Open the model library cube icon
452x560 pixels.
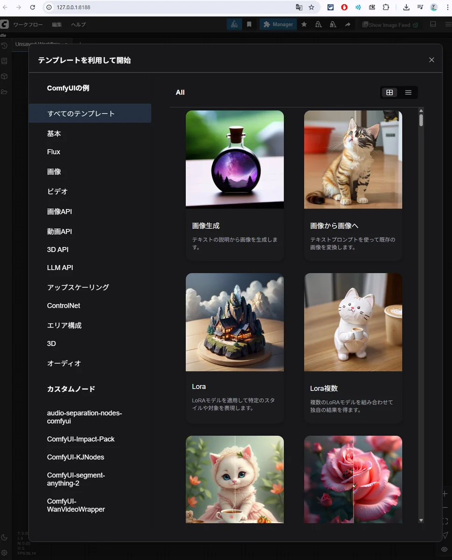[x=4, y=76]
